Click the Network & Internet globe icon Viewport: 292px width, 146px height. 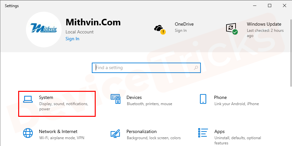click(28, 133)
